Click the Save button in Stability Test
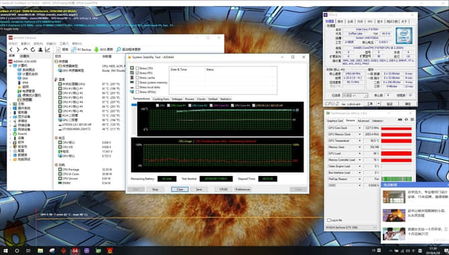449x255 pixels. coord(199,189)
